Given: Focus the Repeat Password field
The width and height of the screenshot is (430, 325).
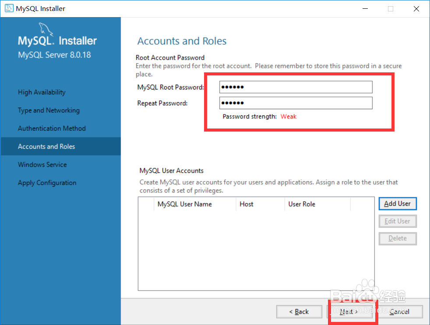Looking at the screenshot, I should (x=296, y=103).
